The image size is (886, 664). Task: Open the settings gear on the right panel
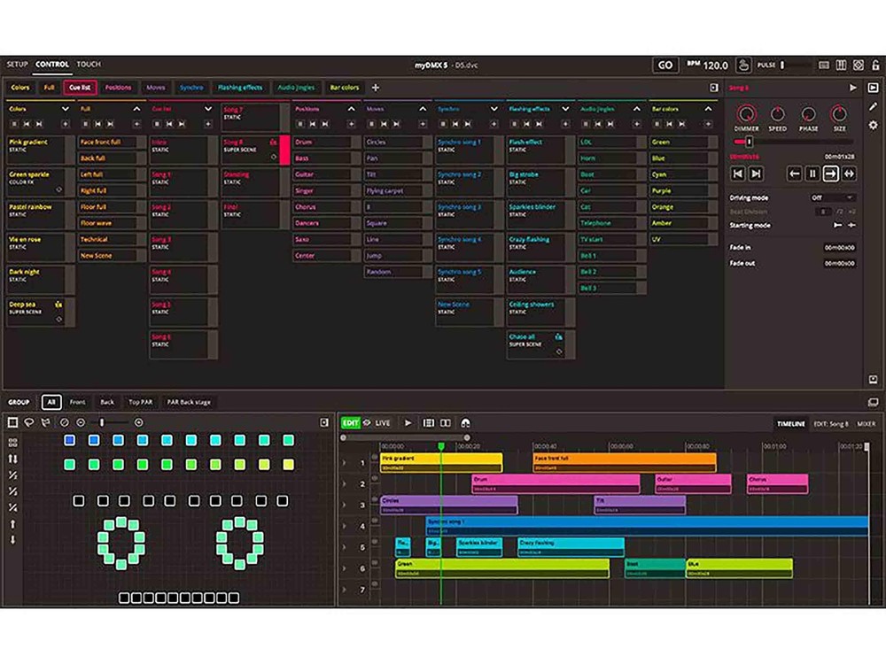[873, 126]
